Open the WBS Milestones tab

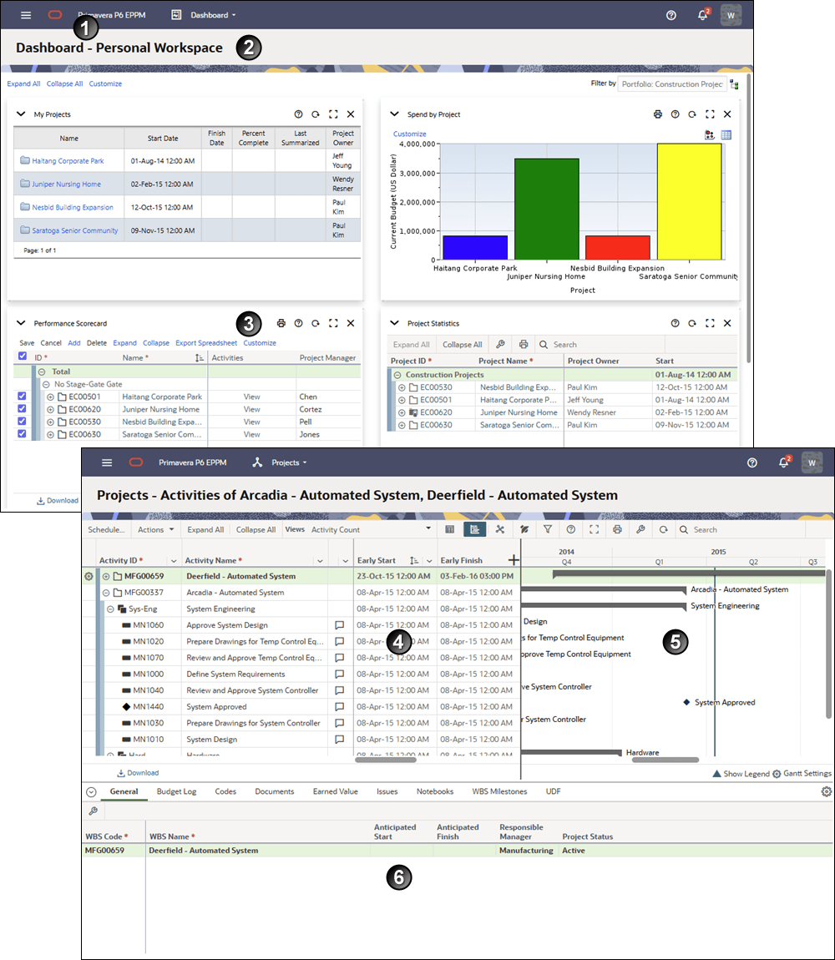[x=499, y=791]
